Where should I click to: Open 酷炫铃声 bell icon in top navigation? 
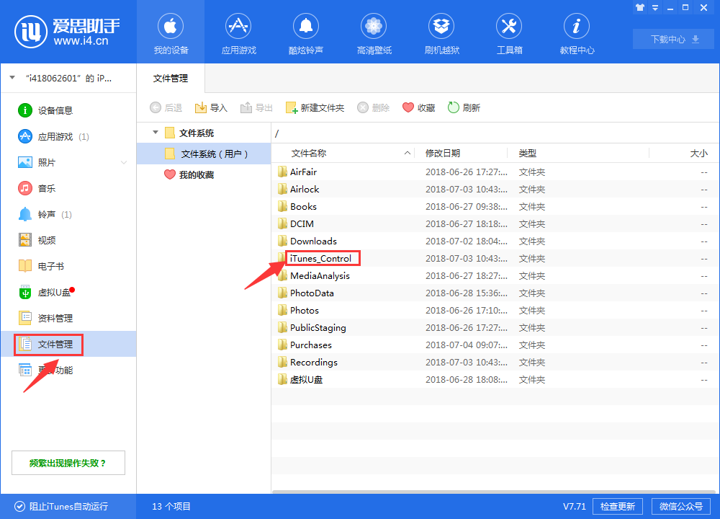pyautogui.click(x=305, y=27)
